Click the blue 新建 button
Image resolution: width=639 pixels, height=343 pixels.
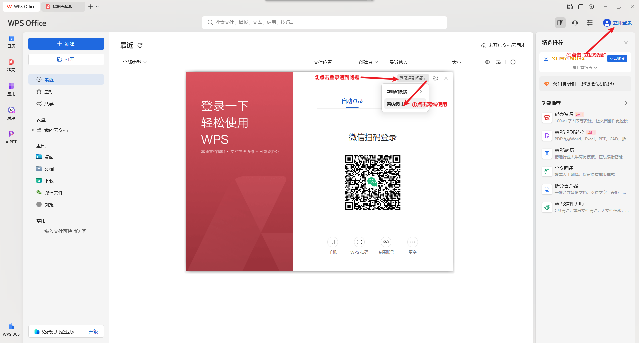pyautogui.click(x=66, y=44)
